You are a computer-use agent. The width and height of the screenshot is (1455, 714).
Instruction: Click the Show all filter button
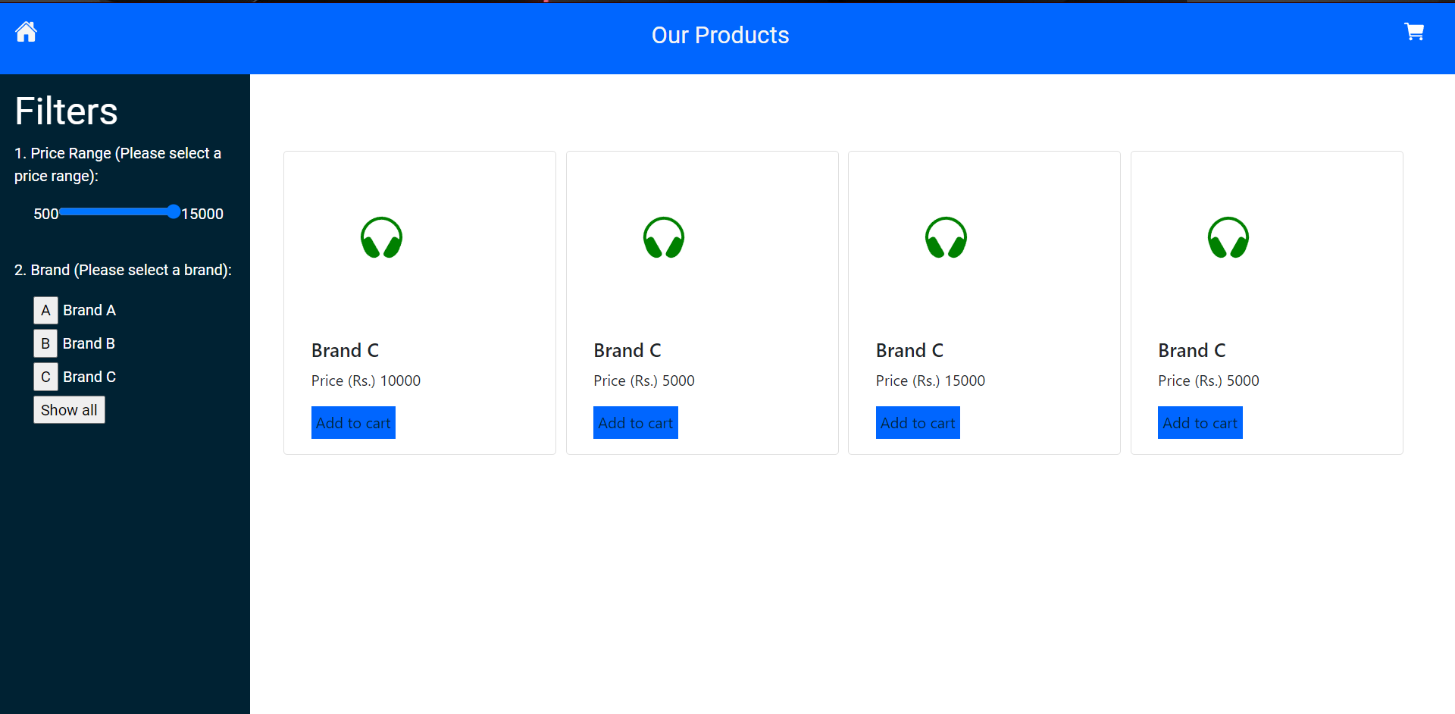[69, 409]
